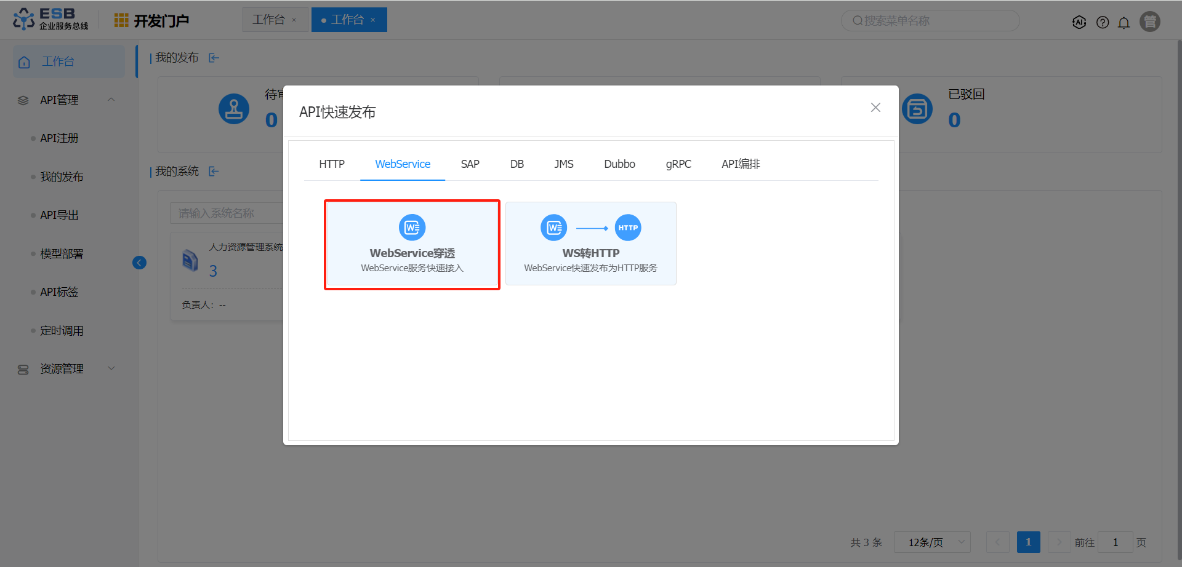
Task: Click the HTTP badge icon in the WS转HTTP card
Action: tap(628, 228)
